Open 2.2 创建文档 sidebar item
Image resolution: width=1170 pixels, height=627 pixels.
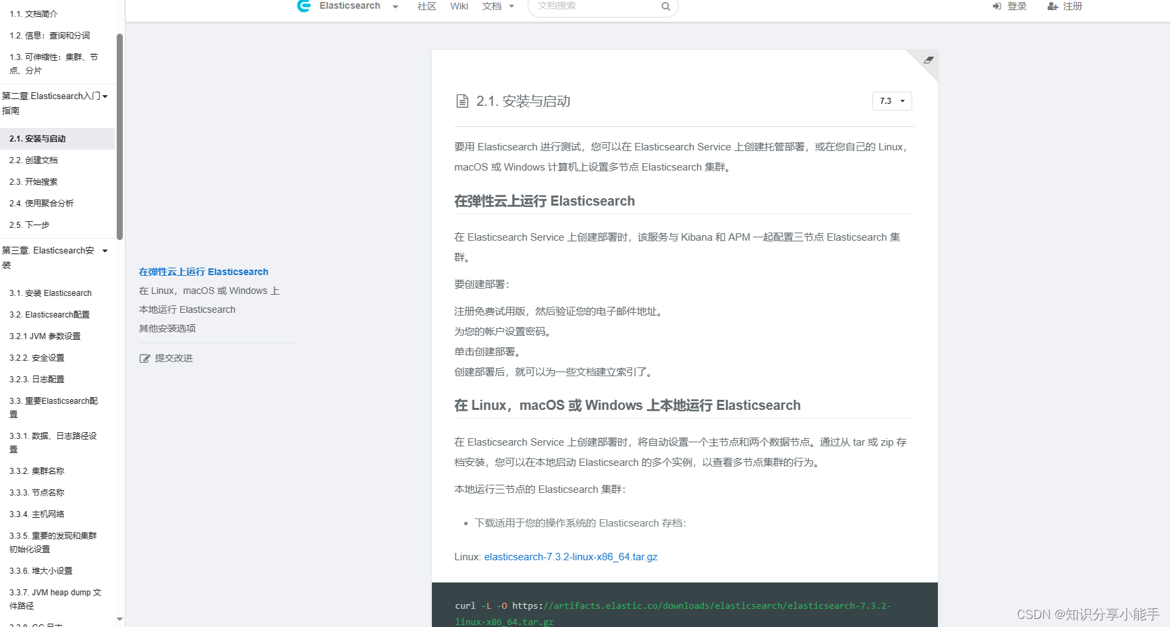click(x=34, y=160)
